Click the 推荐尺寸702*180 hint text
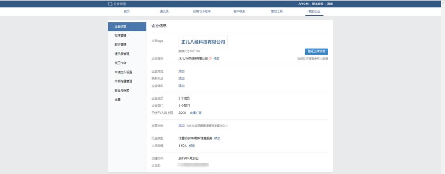This screenshot has width=445, height=174. coord(189,51)
